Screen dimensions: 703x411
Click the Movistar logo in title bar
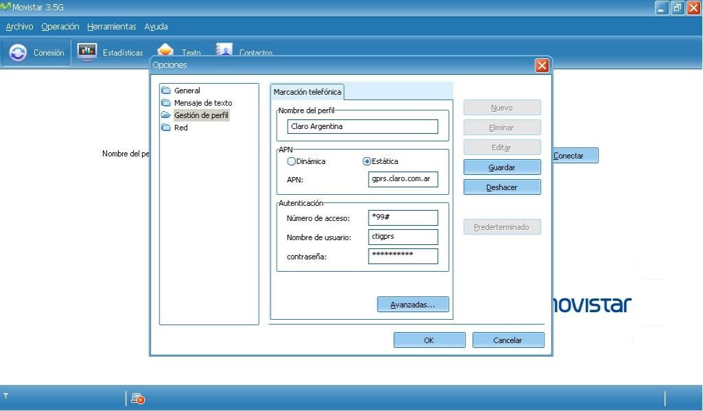click(5, 7)
